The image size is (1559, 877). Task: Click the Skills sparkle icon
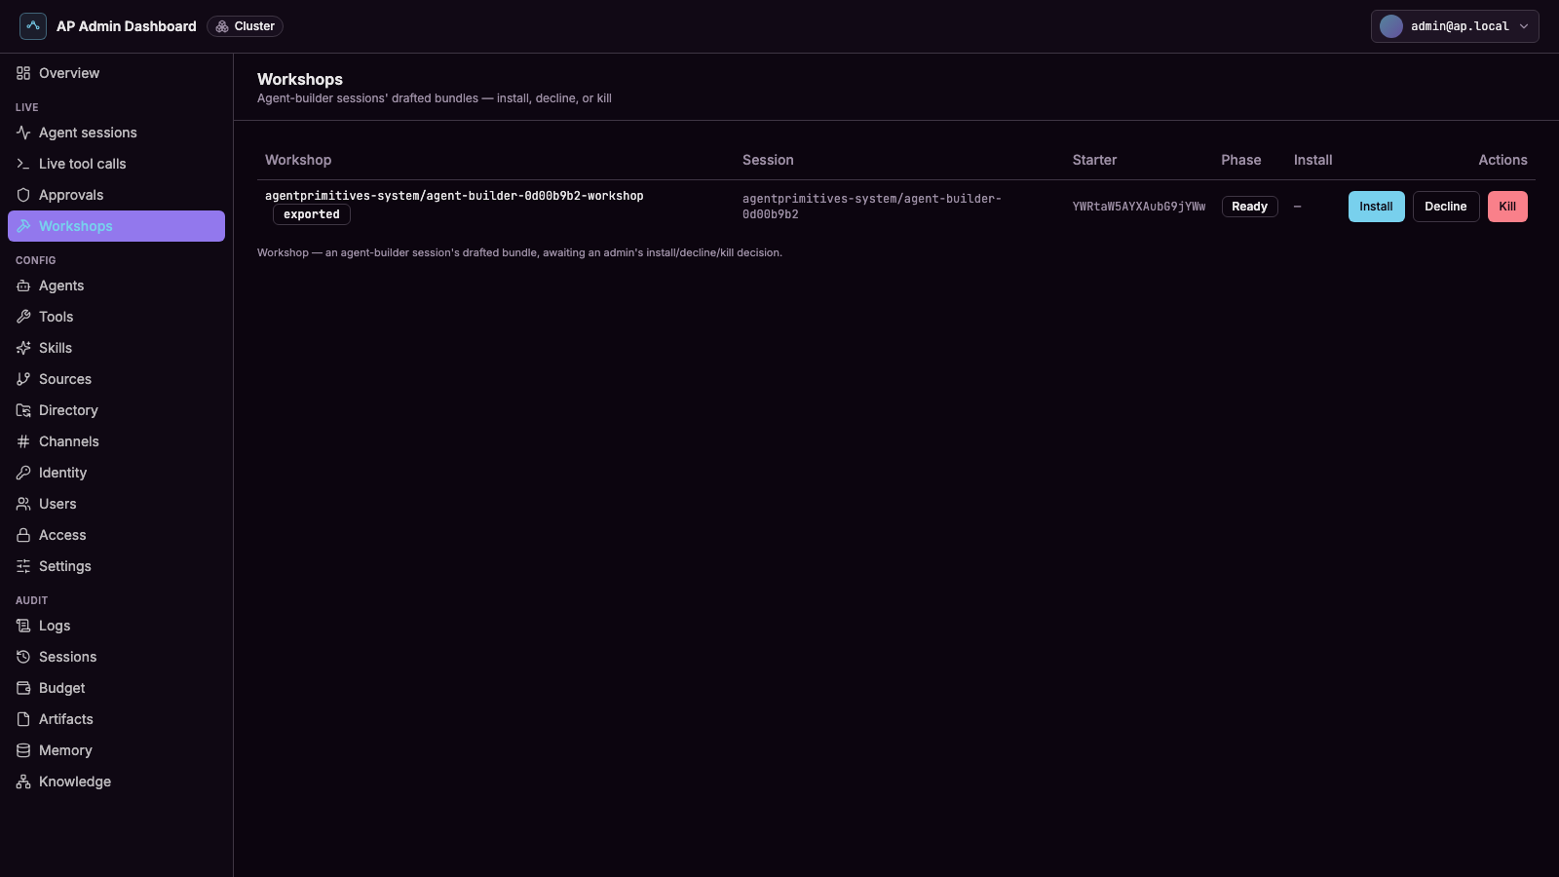tap(23, 348)
